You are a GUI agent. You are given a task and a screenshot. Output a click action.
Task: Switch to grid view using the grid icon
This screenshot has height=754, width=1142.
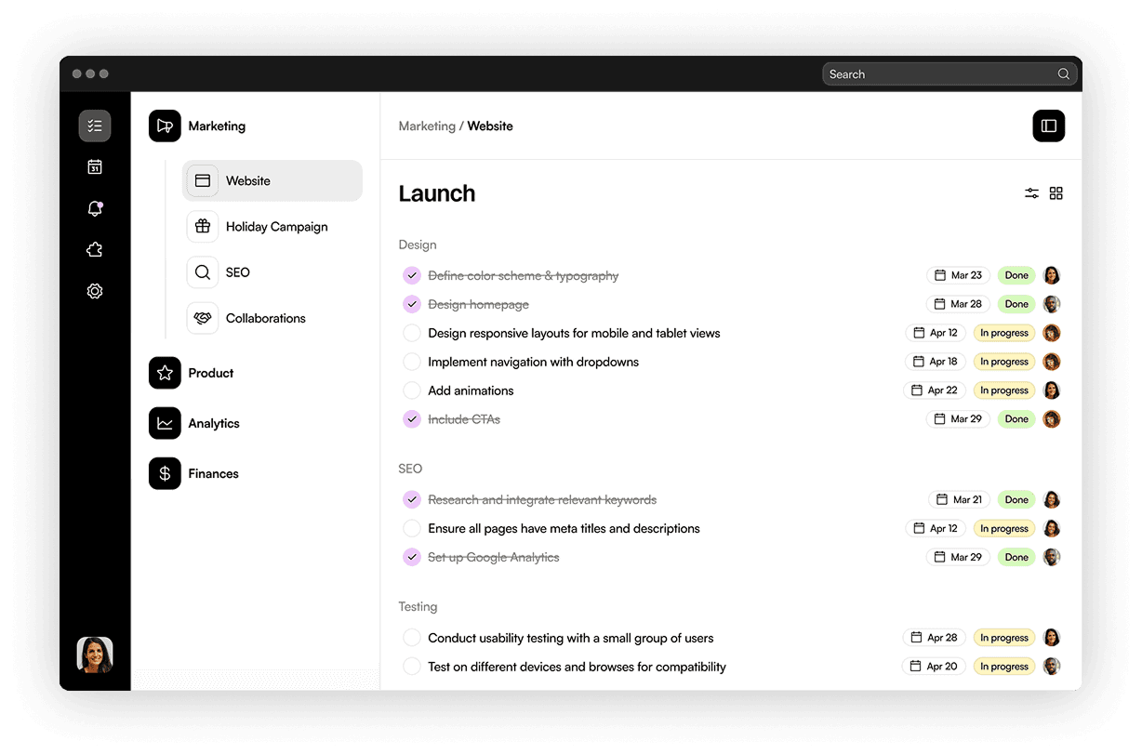(x=1056, y=192)
